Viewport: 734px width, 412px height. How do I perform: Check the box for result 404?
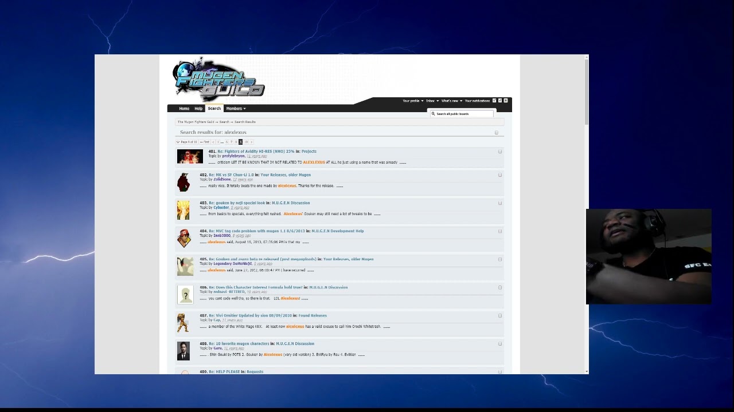point(500,231)
